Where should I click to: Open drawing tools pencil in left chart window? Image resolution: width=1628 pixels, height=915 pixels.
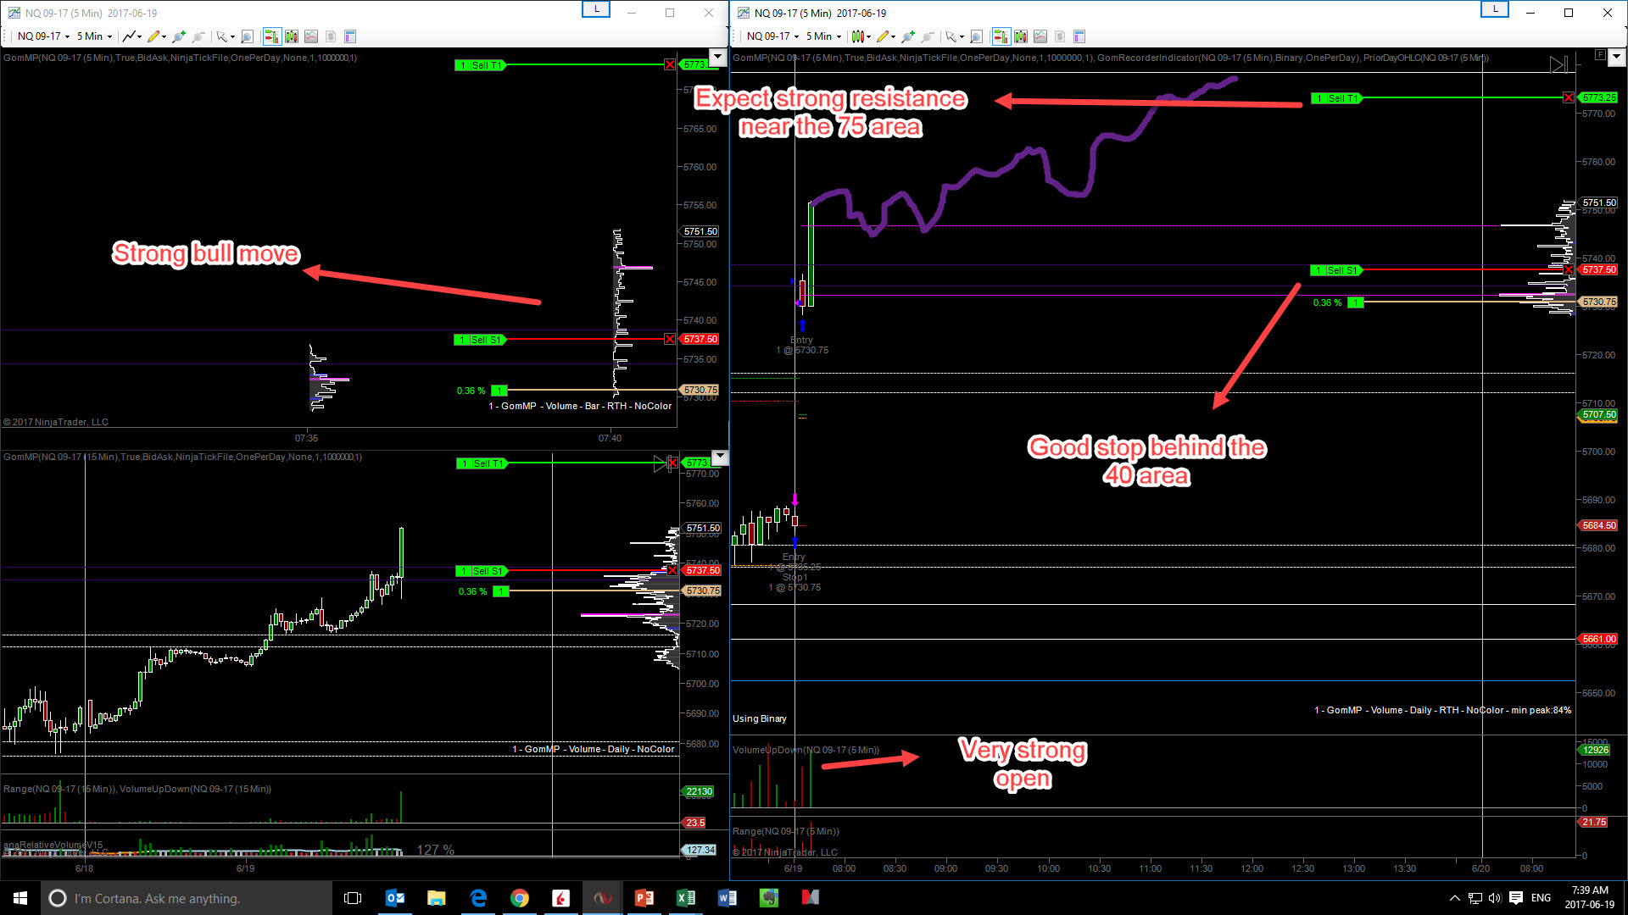tap(153, 36)
